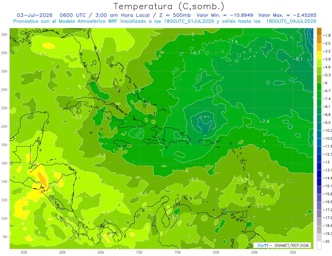Click blue colorbar swatch between -13 and -13.7
The height and width of the screenshot is (256, 332).
[x=319, y=166]
